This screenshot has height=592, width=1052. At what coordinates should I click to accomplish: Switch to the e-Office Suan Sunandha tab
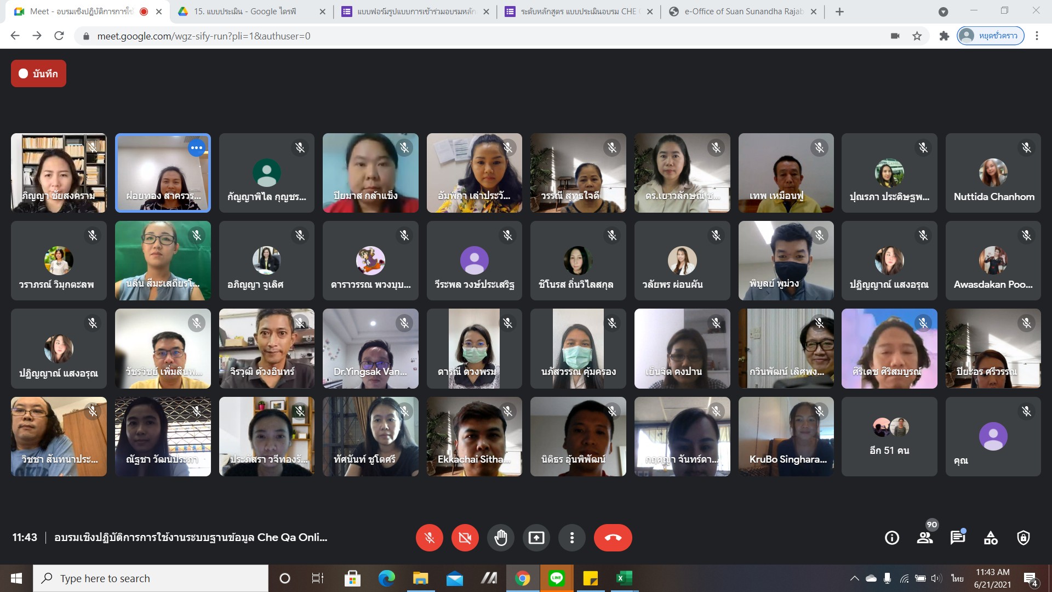(743, 12)
